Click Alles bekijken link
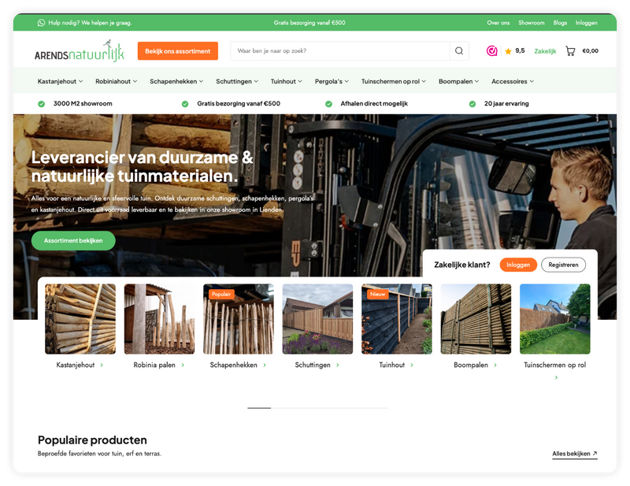This screenshot has width=630, height=486. [575, 454]
